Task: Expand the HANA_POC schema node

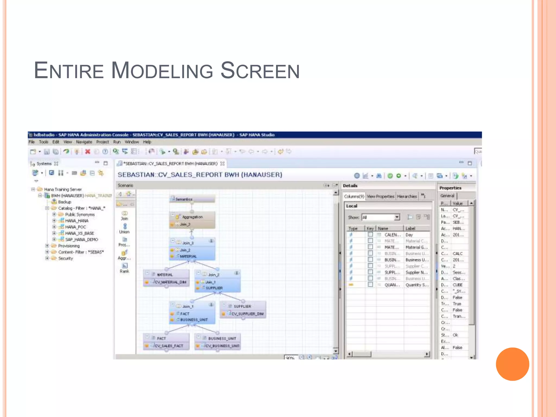Action: (54, 227)
